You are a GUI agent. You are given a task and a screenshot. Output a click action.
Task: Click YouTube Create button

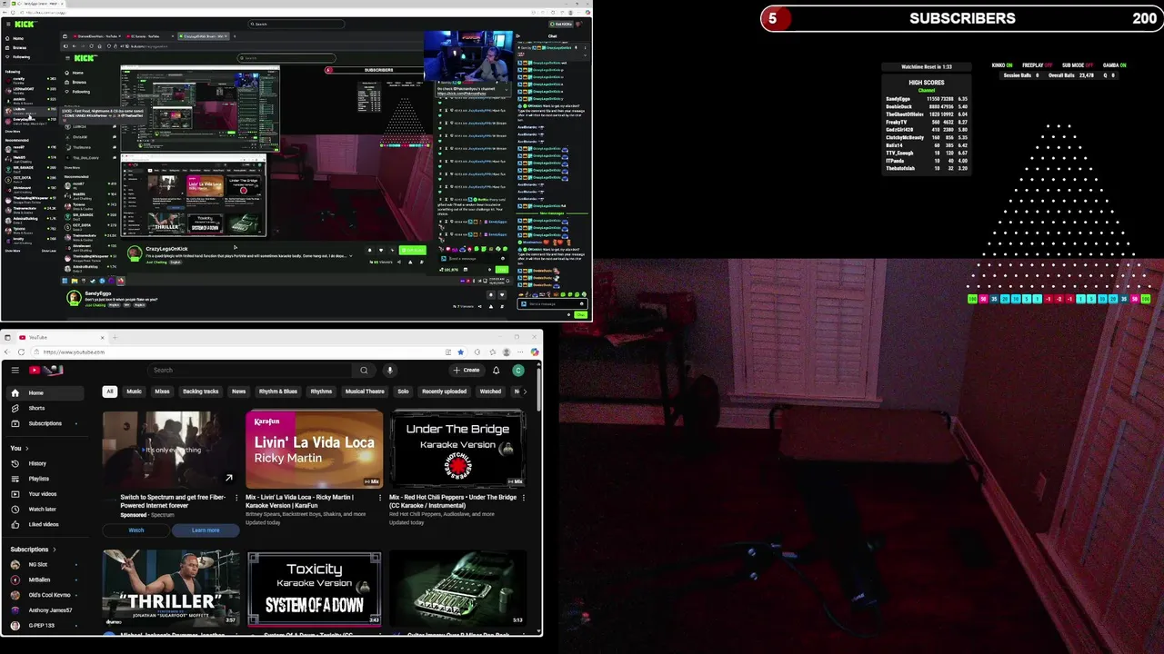point(467,370)
